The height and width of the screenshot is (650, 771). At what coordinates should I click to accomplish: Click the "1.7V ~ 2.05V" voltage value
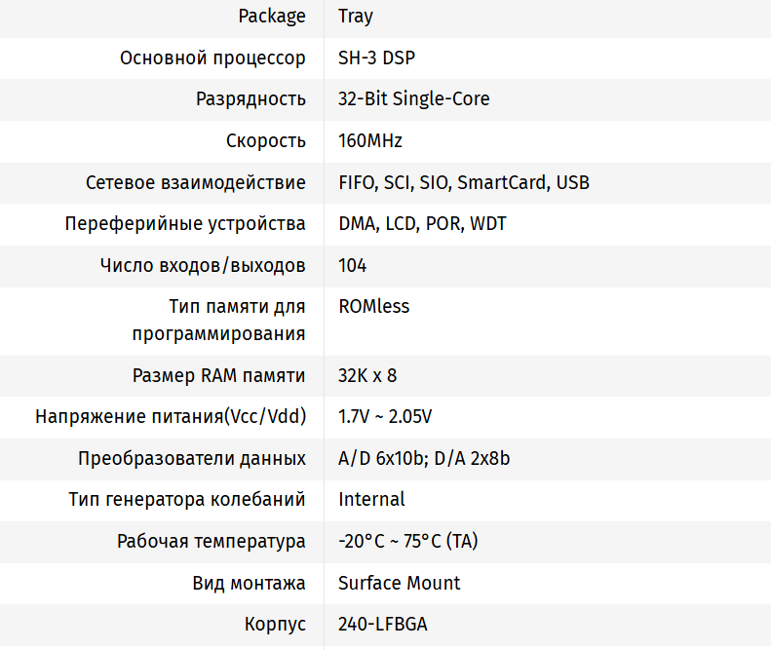tap(385, 417)
